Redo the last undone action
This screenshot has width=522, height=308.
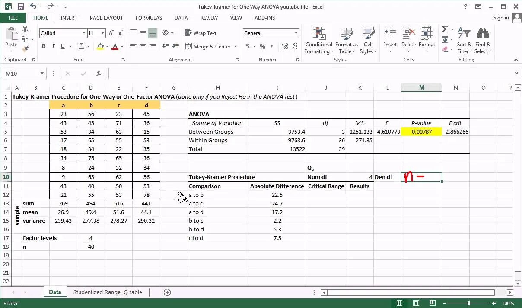(50, 6)
